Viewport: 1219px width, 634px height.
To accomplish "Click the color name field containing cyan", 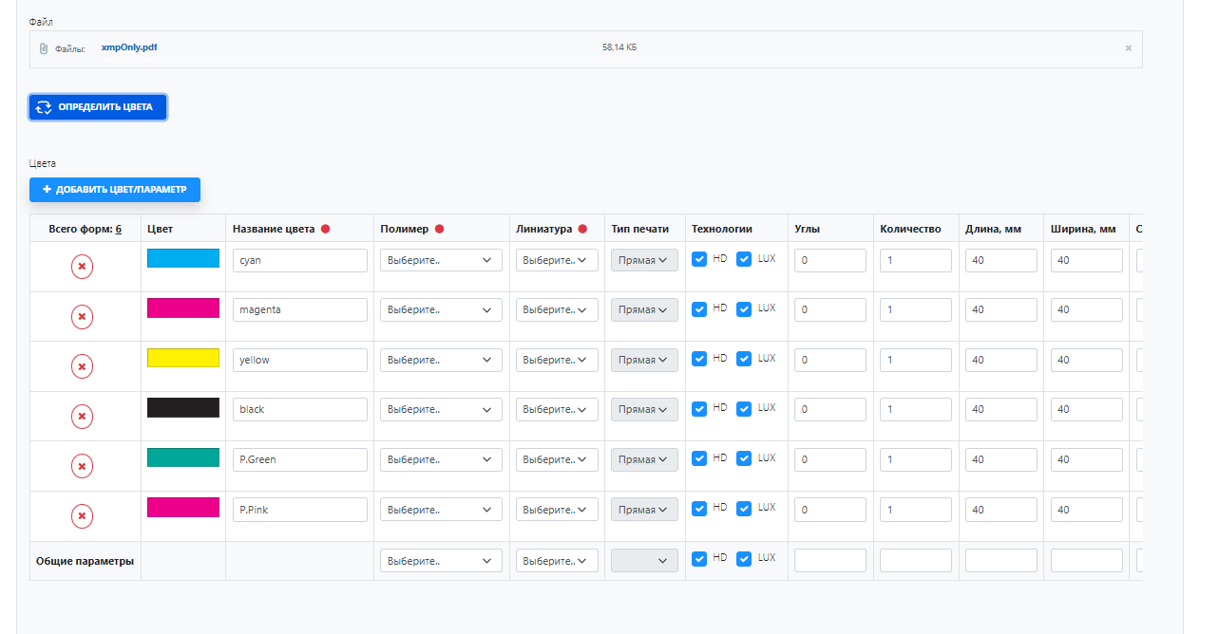I will [x=300, y=260].
